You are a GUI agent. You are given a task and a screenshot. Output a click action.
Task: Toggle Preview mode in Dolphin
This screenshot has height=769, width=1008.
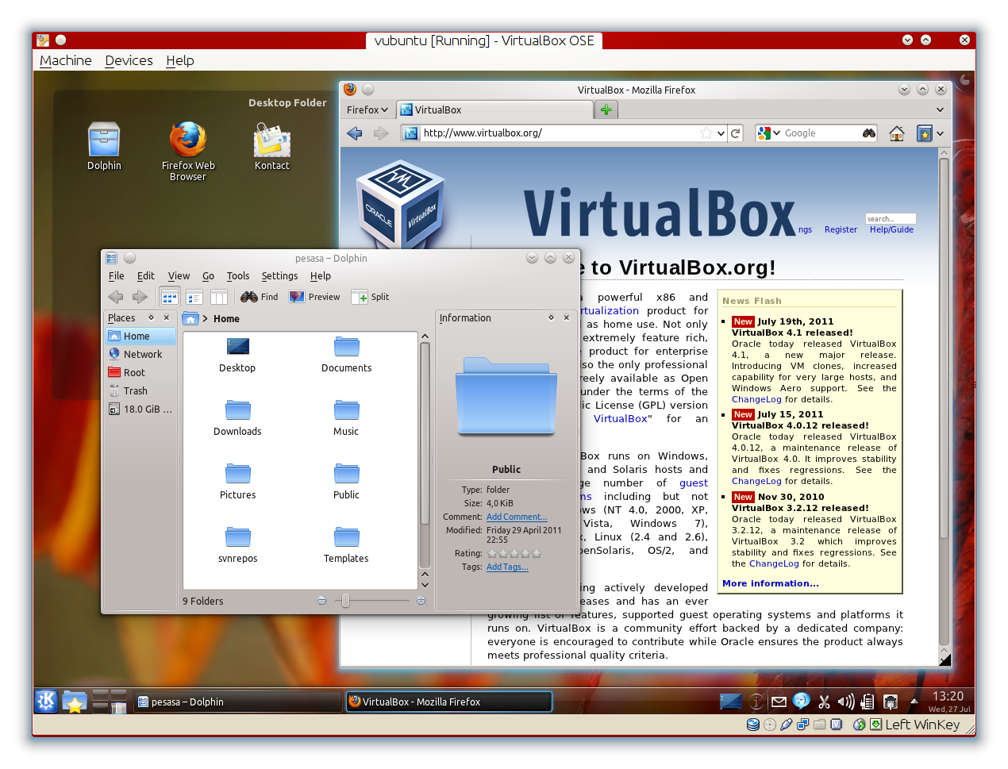[314, 297]
